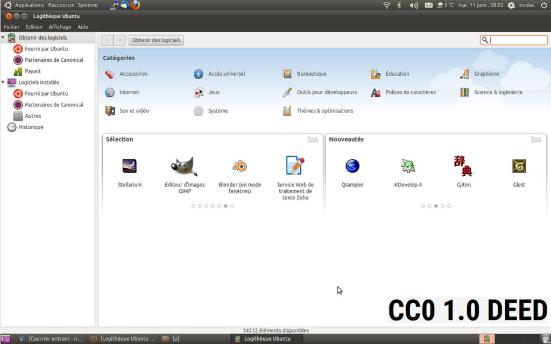Screen dimensions: 551x344
Task: Collapse the Obtenir des logiciels tree
Action: click(x=3, y=38)
